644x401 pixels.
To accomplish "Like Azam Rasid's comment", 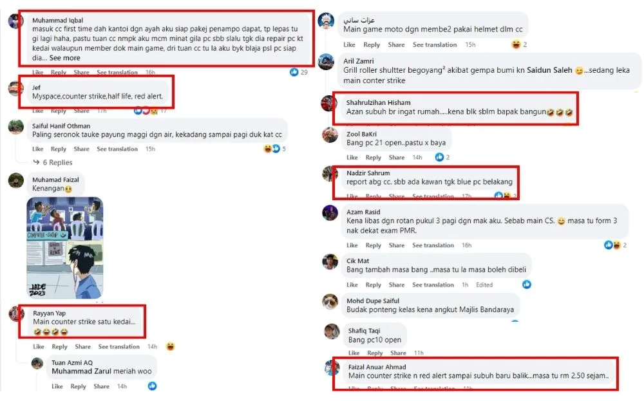I will (352, 245).
